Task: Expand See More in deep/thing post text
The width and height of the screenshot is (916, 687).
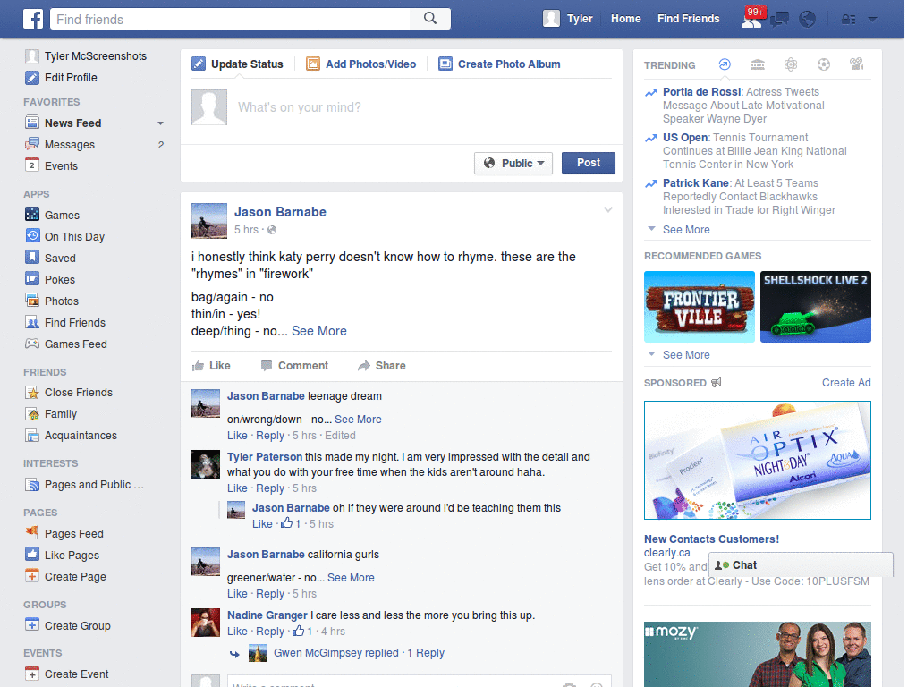Action: [319, 331]
